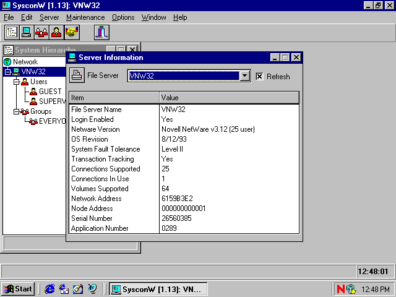Click the exit door toolbar icon

click(101, 32)
